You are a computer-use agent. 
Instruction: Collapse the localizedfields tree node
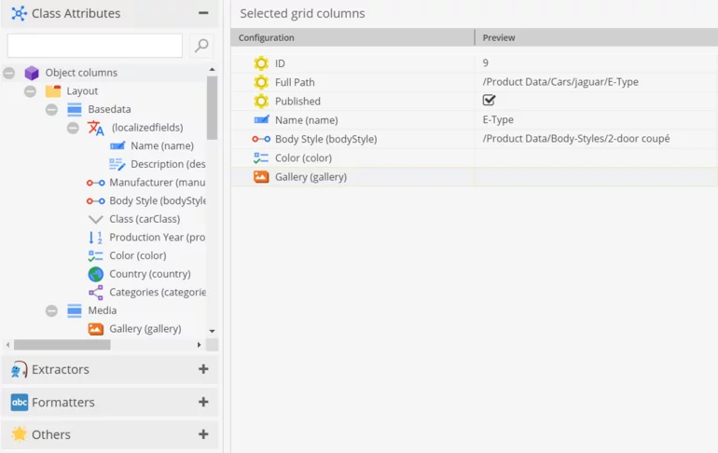(73, 128)
